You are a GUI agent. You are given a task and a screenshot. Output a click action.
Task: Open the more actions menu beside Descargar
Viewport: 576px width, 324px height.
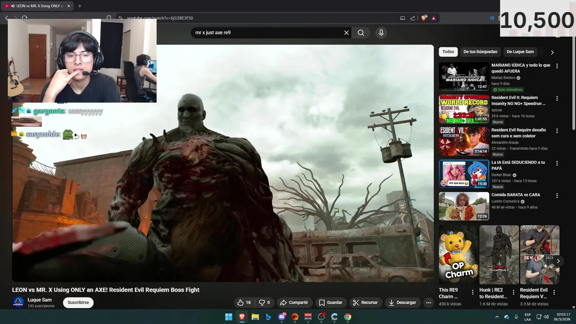(x=428, y=303)
